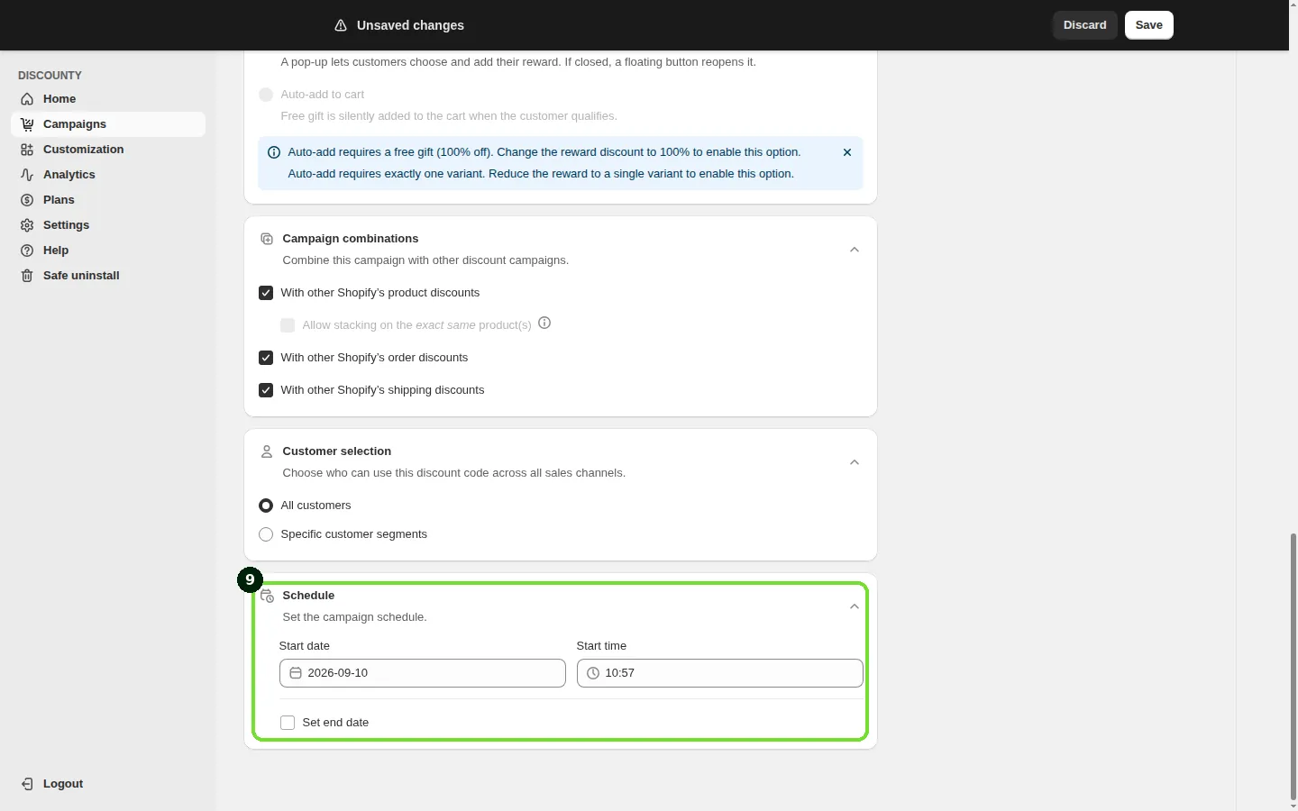This screenshot has width=1298, height=811.
Task: Click the info circle in the auto-add banner
Action: tap(274, 152)
